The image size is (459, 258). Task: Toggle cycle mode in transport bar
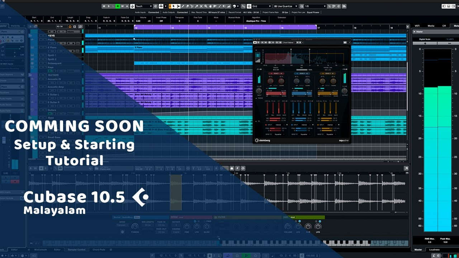pos(228,255)
